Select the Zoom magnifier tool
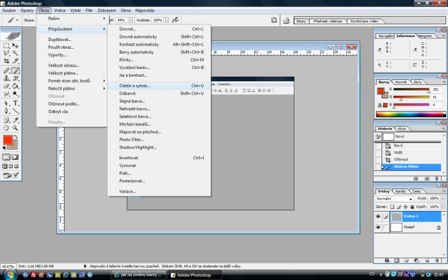 [x=15, y=128]
